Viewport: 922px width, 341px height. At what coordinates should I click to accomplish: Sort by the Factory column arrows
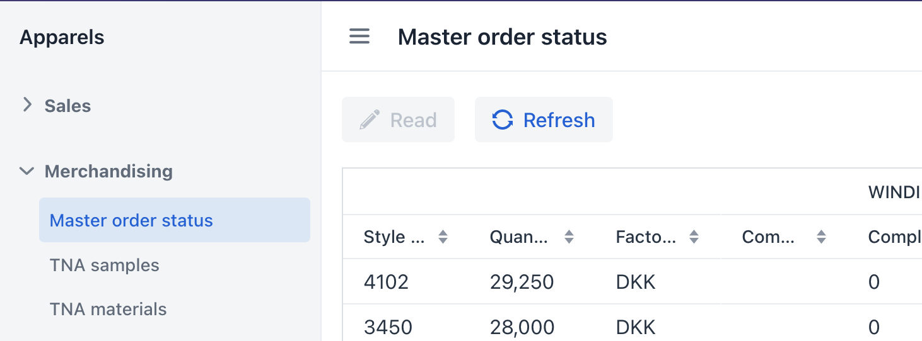(x=694, y=237)
